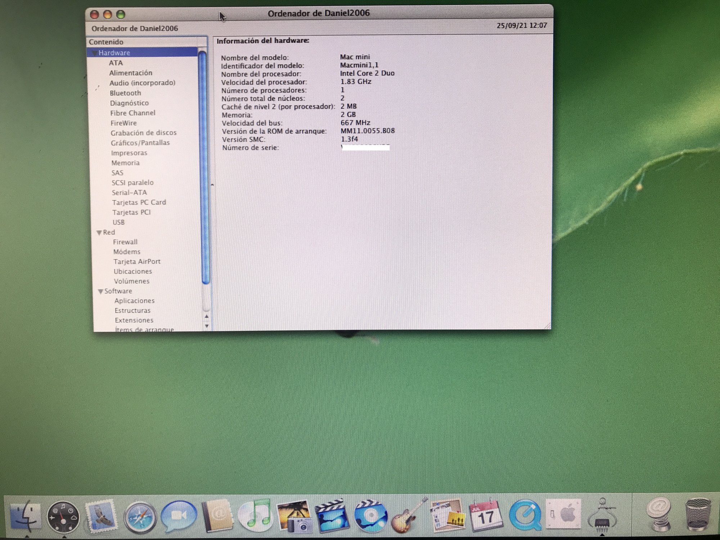
Task: Select Aplicaciones under Software
Action: coord(134,301)
